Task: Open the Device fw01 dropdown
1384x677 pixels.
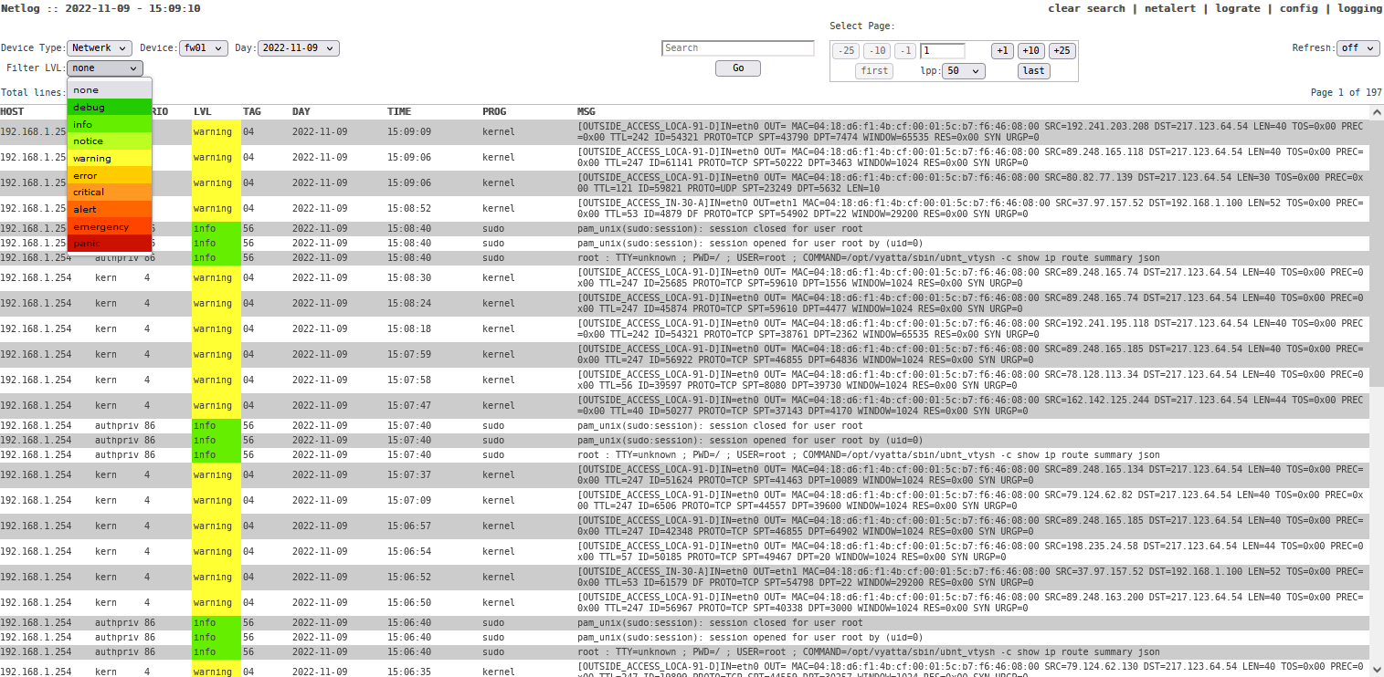Action: pos(203,48)
